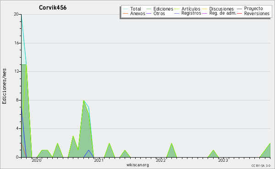Screen dimensions: 275x169
Task: Click the wikiscan.org text link
Action: [x=137, y=165]
